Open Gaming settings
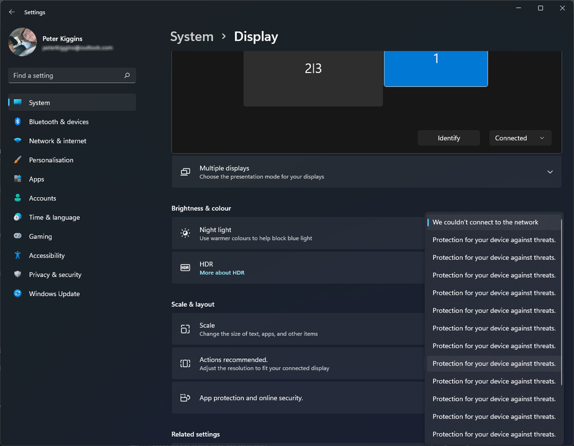 click(x=72, y=236)
